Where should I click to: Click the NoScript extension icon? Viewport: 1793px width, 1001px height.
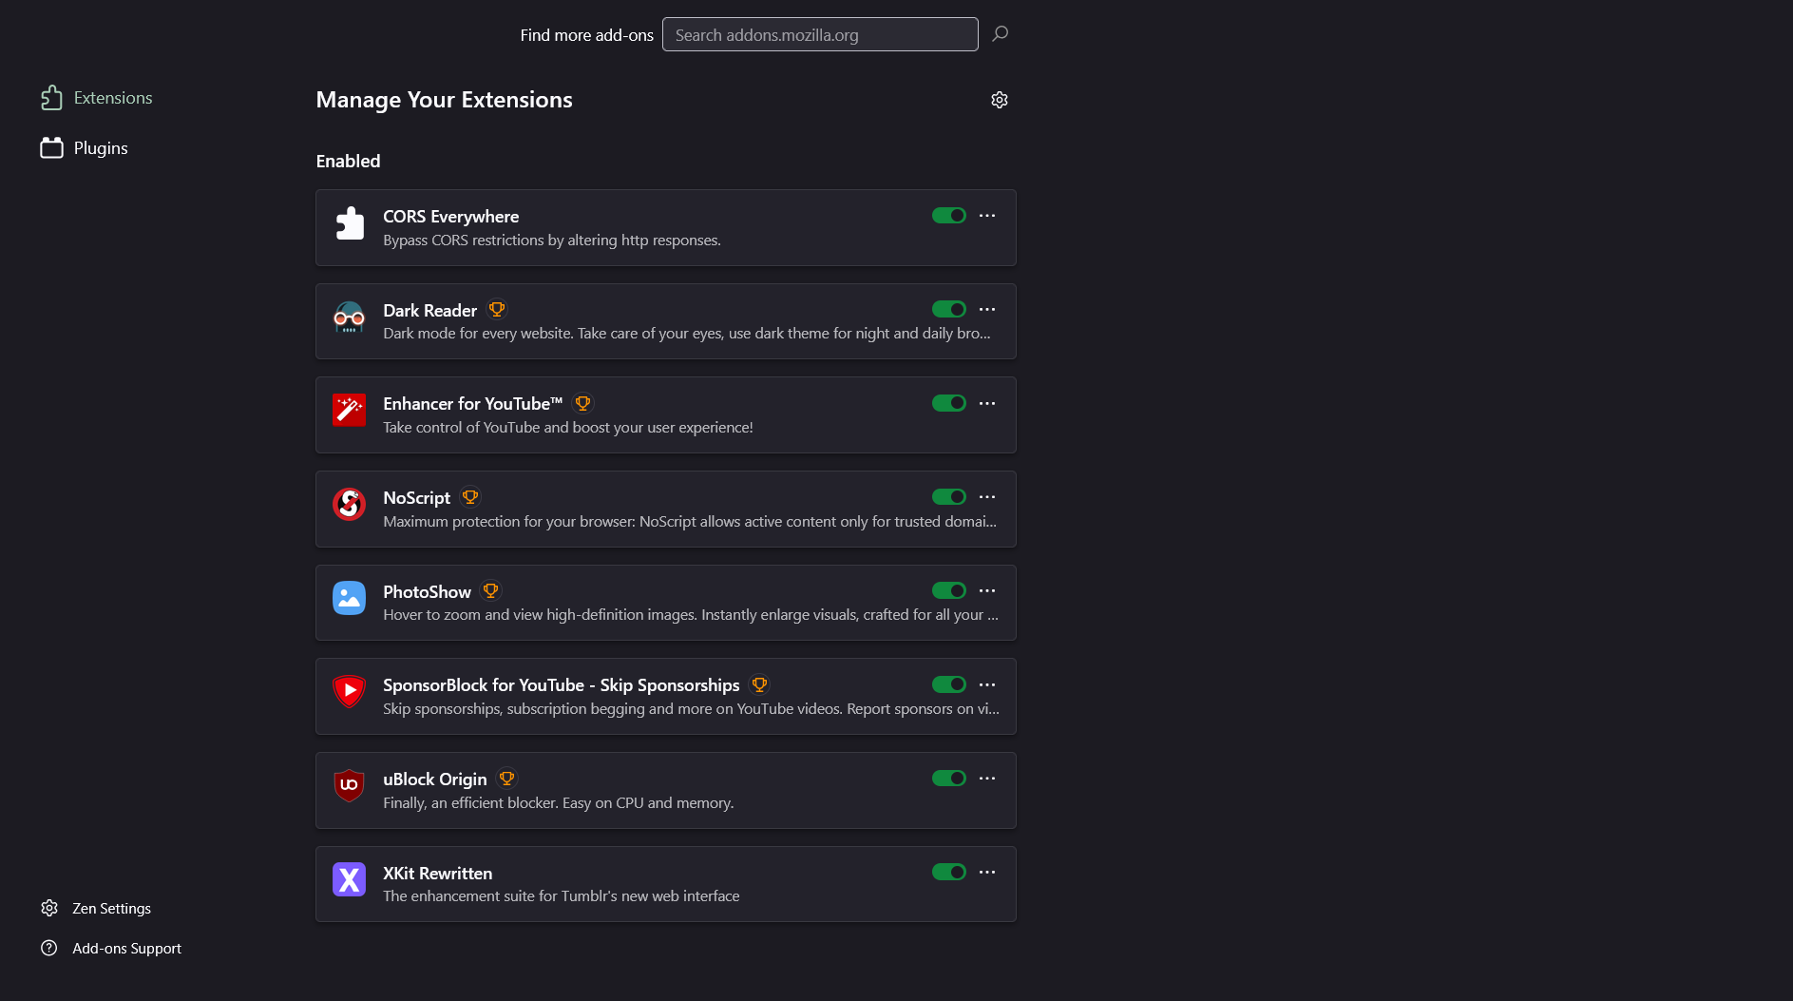349,505
